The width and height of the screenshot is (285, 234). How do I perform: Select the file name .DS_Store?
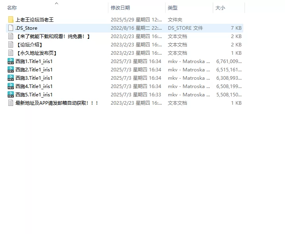pos(26,28)
